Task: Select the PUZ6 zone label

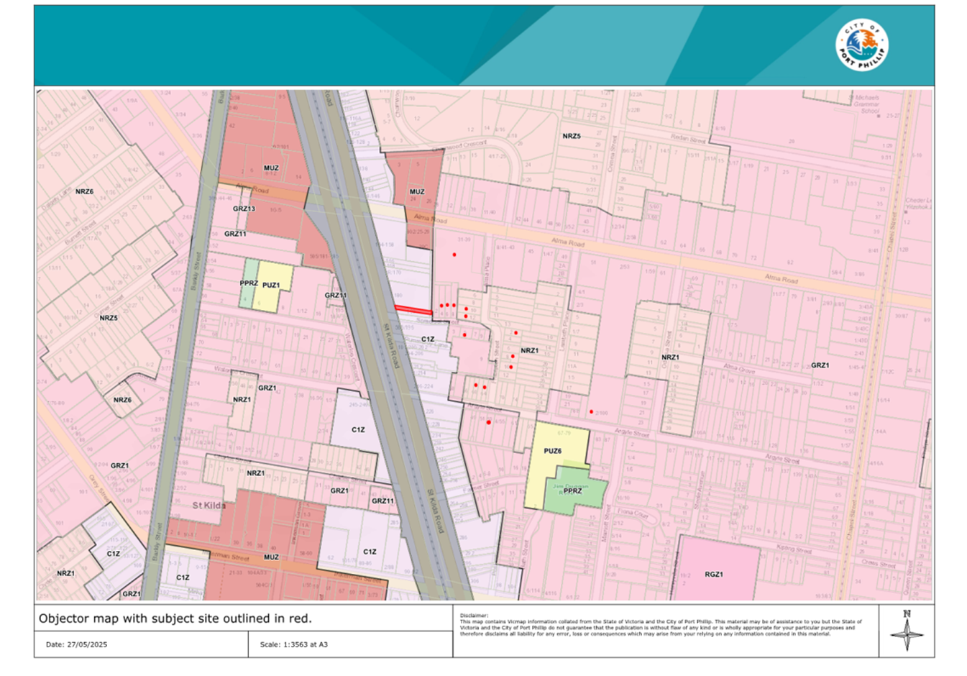Action: pyautogui.click(x=552, y=451)
